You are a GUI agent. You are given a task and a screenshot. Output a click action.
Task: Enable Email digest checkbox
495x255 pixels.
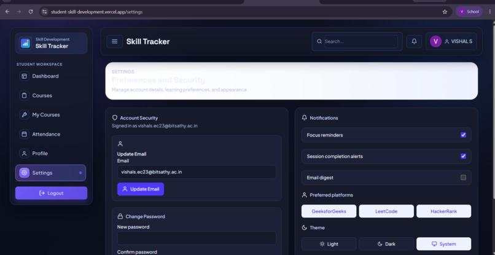(463, 178)
